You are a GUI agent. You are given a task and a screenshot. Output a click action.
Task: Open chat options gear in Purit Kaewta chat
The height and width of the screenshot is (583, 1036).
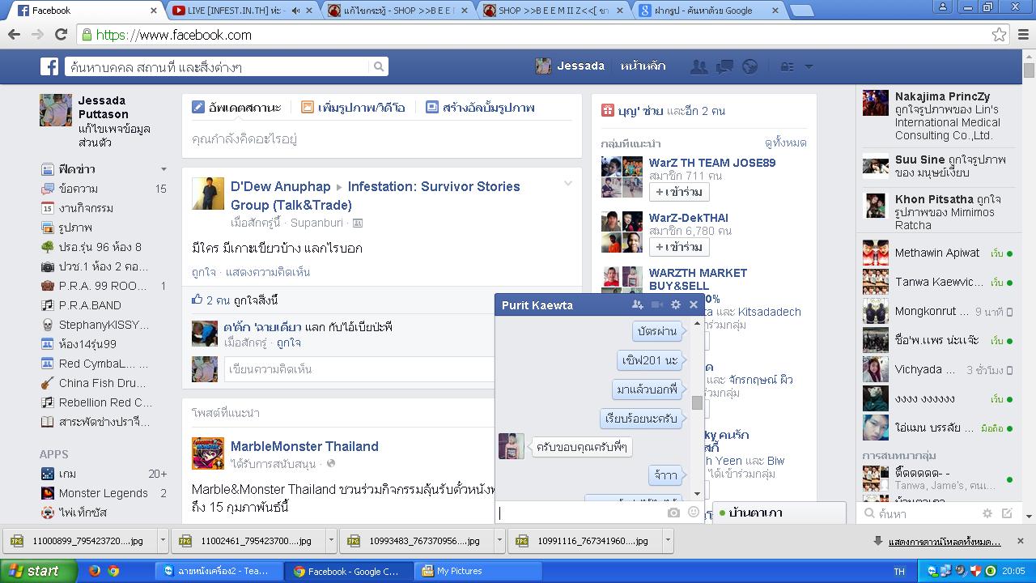coord(676,304)
